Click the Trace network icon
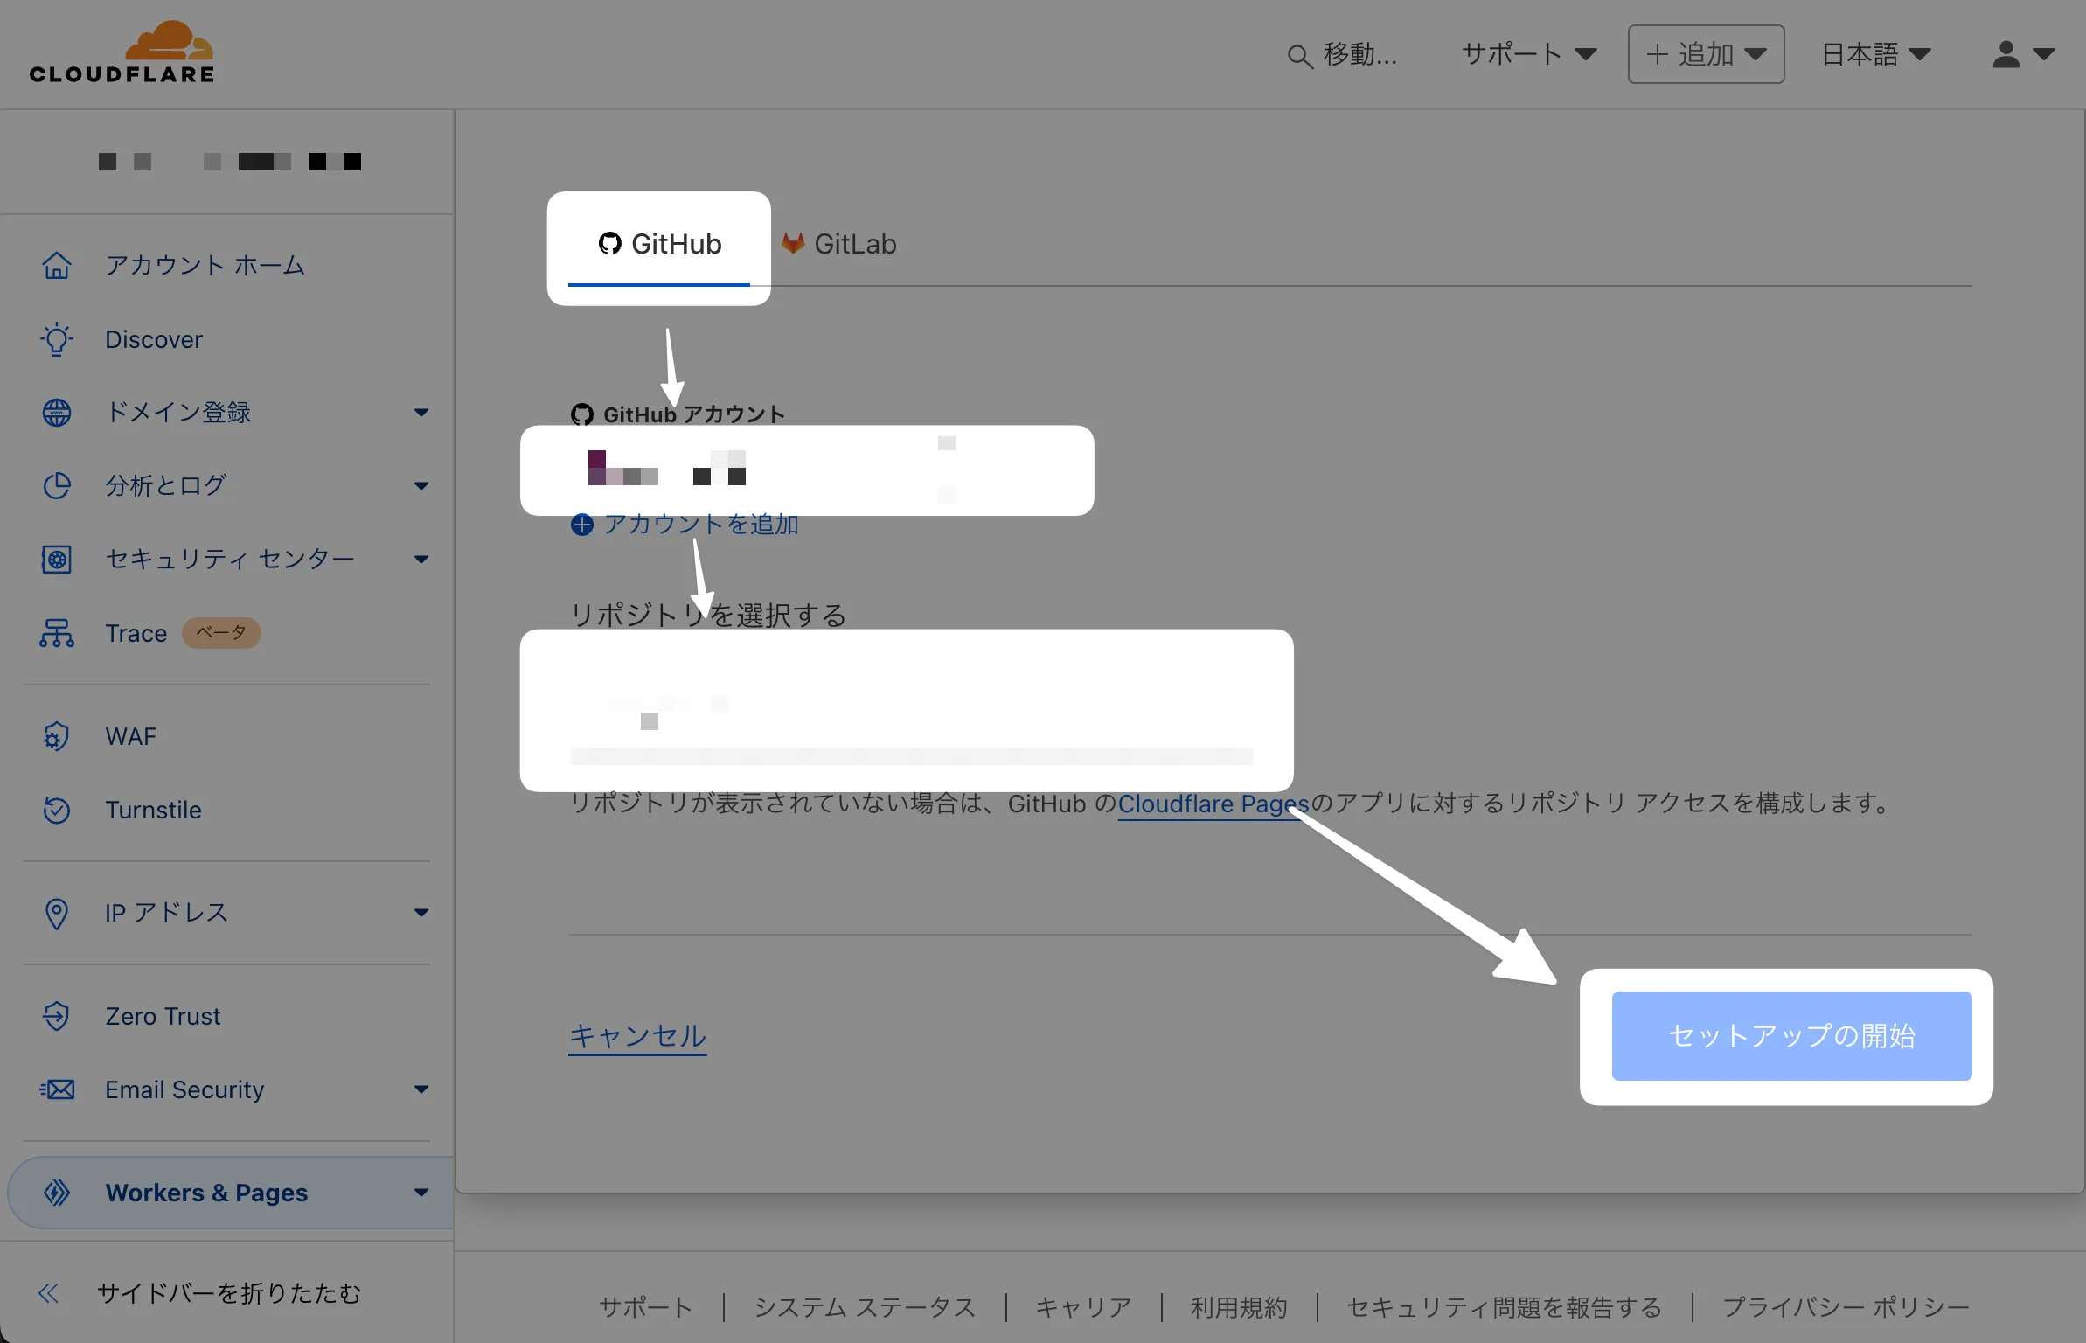The image size is (2086, 1343). click(x=57, y=633)
